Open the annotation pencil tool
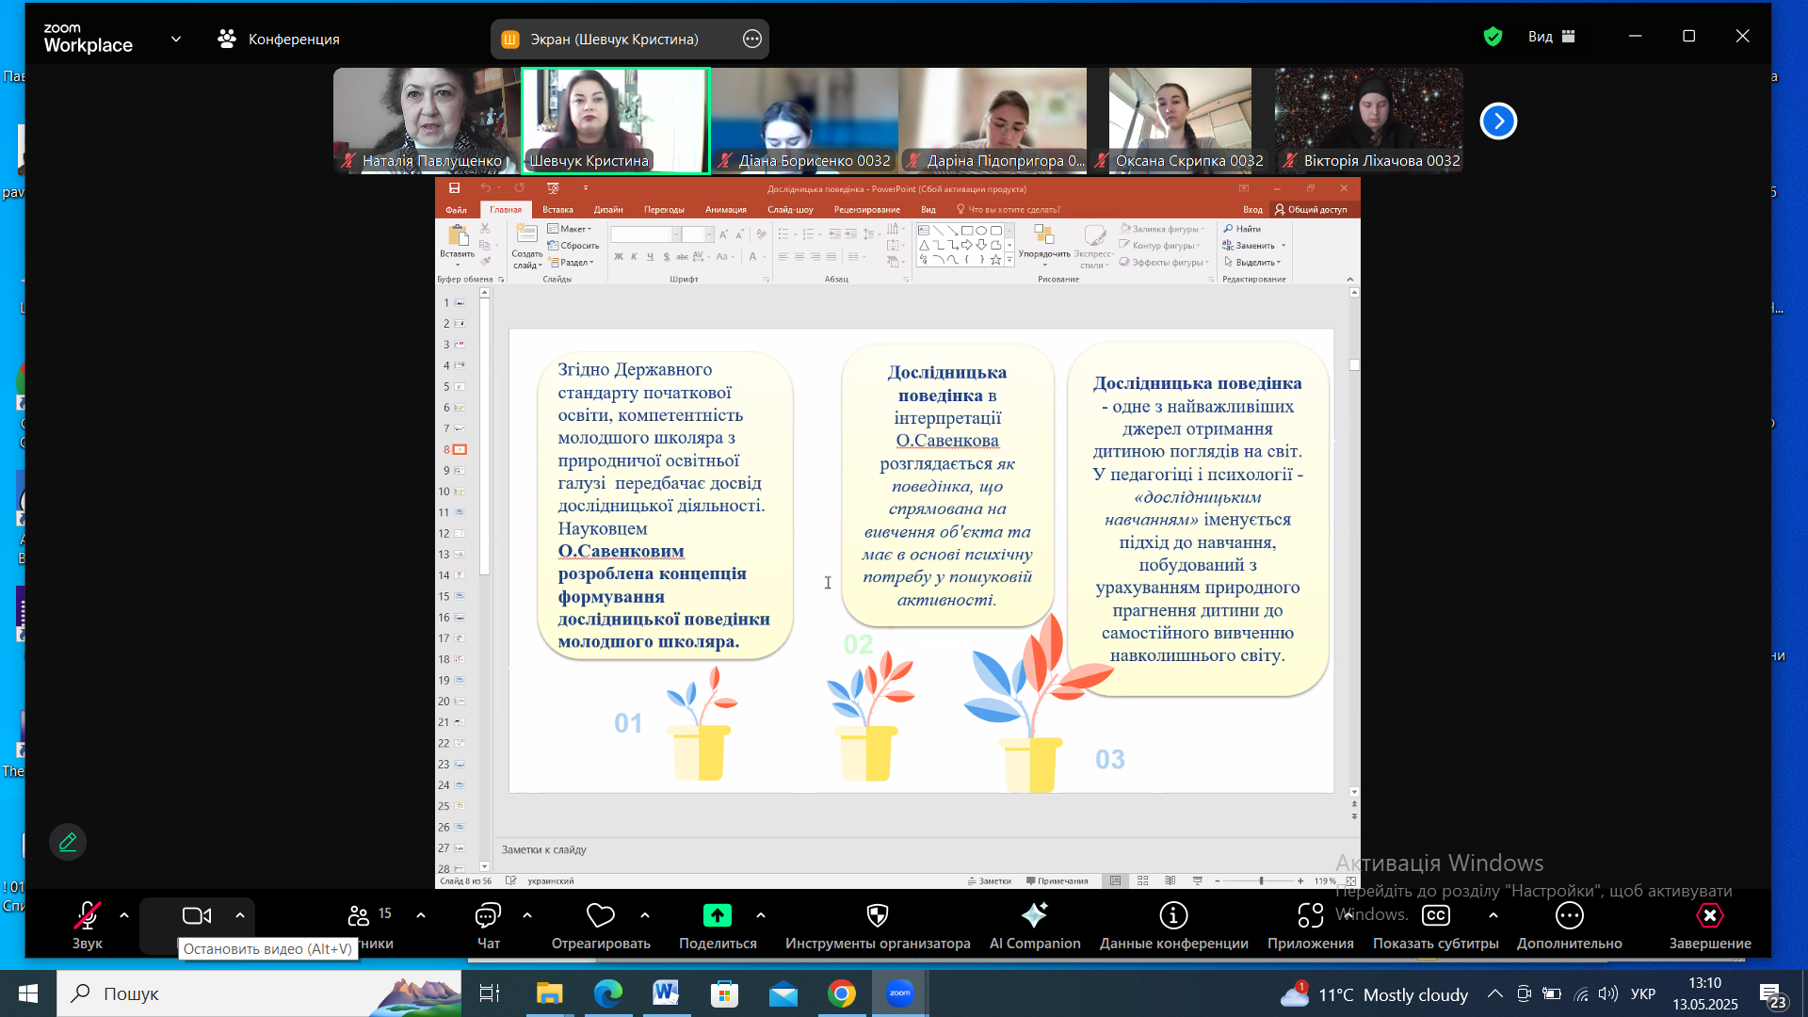 pos(68,842)
